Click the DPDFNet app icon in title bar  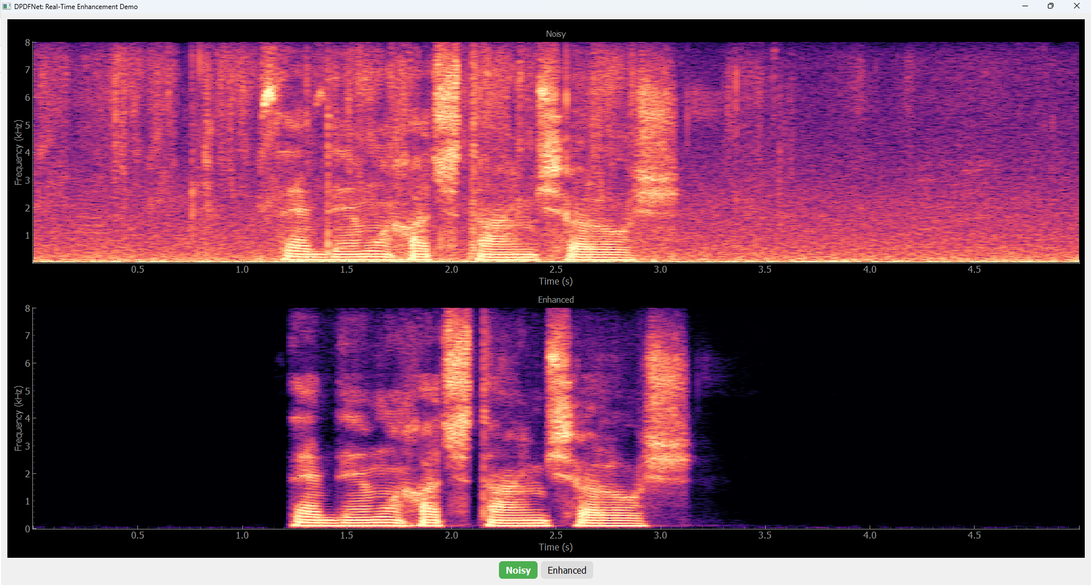[7, 6]
